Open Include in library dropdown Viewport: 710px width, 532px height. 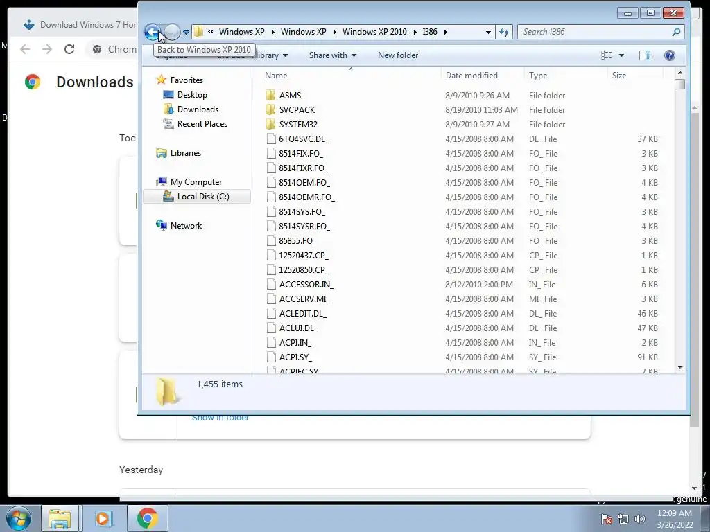(252, 55)
